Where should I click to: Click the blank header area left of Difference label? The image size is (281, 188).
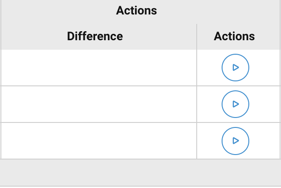tap(32, 36)
